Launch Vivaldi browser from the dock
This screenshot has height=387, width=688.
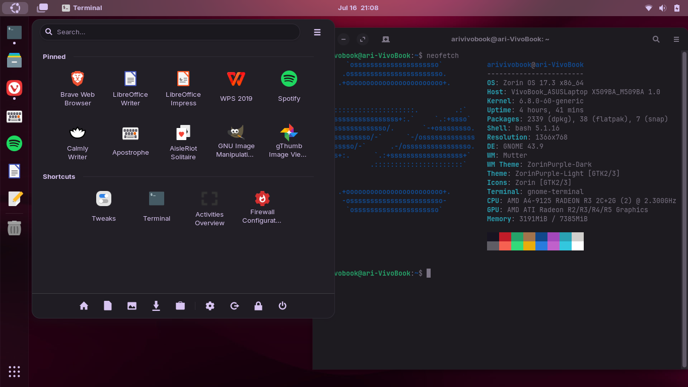click(x=14, y=88)
